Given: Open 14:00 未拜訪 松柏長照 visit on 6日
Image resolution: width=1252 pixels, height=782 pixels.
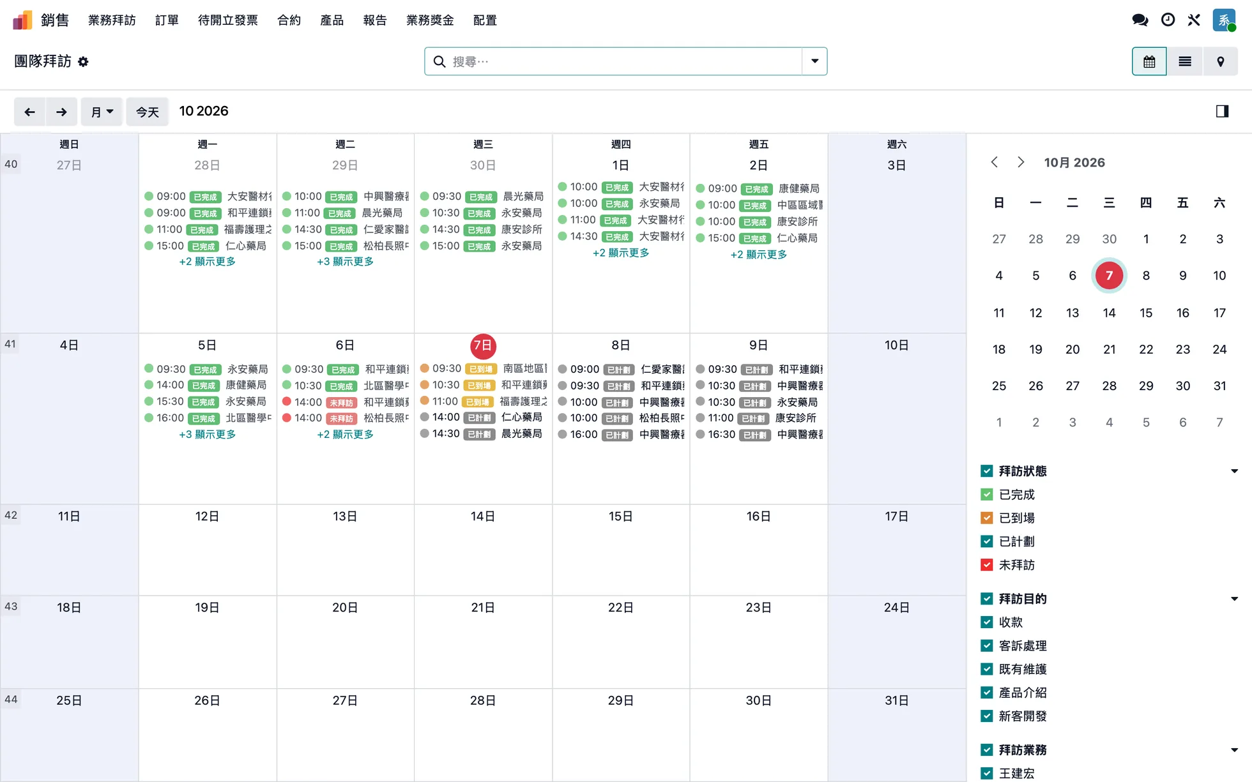Looking at the screenshot, I should coord(345,418).
